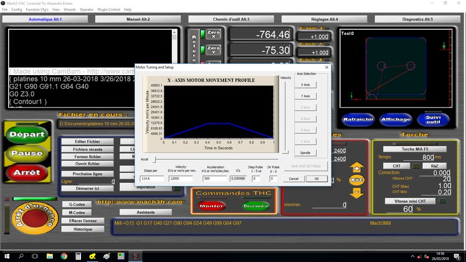This screenshot has height=262, width=466.
Task: Select Spindle in Axis Selection
Action: click(x=305, y=153)
